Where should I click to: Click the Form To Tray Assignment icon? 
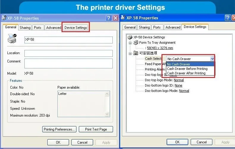[x=136, y=43]
